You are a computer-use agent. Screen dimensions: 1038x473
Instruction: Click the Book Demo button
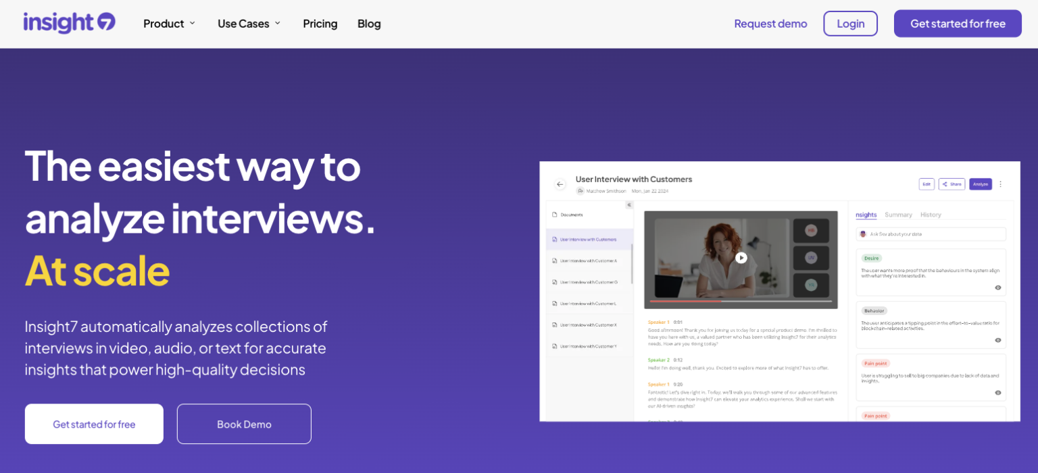(243, 424)
